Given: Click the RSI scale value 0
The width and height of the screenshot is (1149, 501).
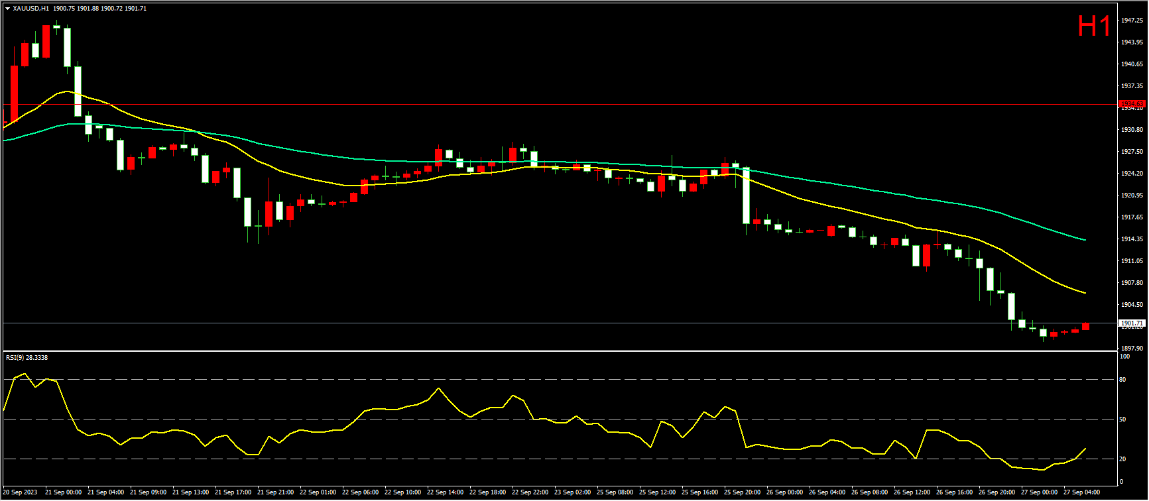Looking at the screenshot, I should [x=1121, y=482].
